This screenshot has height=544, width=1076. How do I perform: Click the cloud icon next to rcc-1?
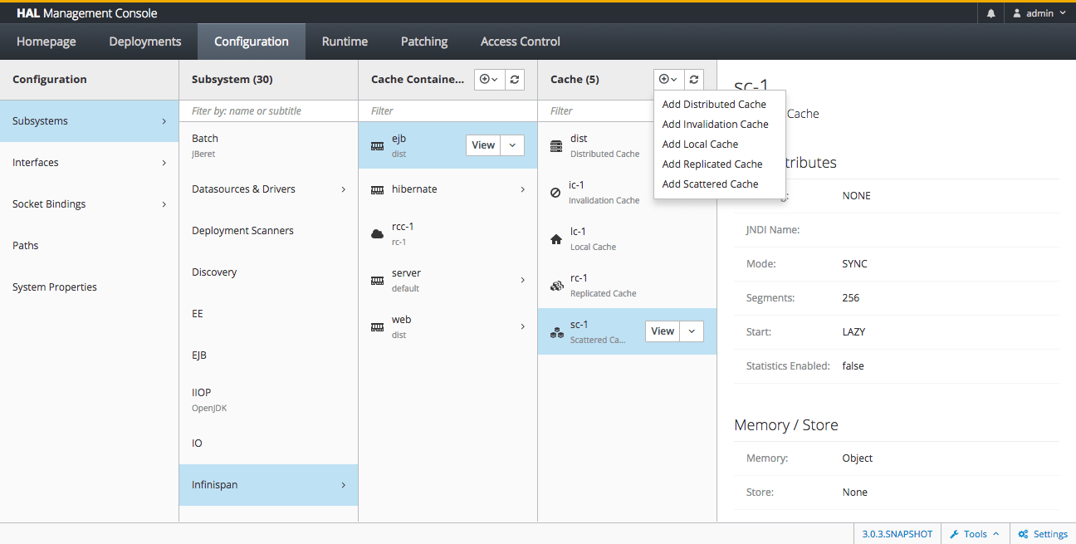click(x=376, y=232)
